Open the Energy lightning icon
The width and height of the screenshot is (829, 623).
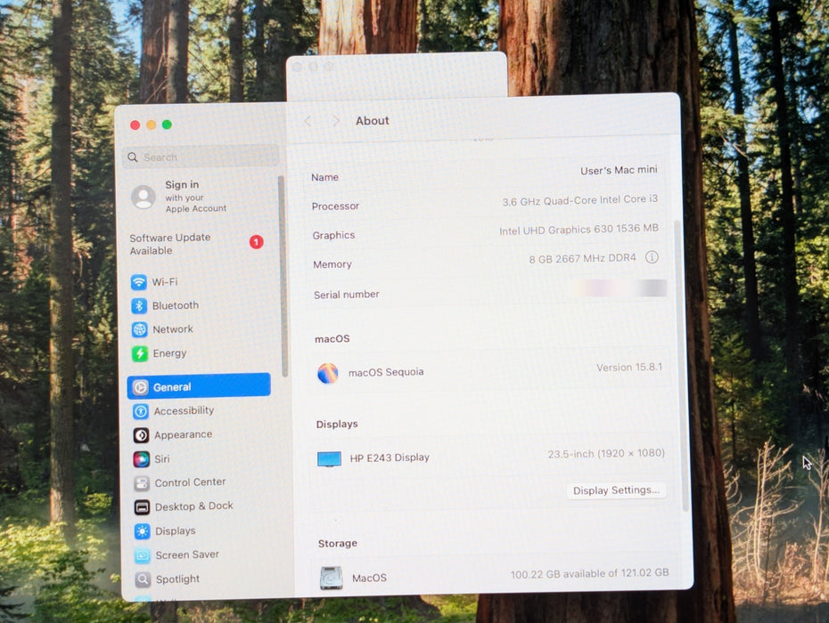pos(140,353)
